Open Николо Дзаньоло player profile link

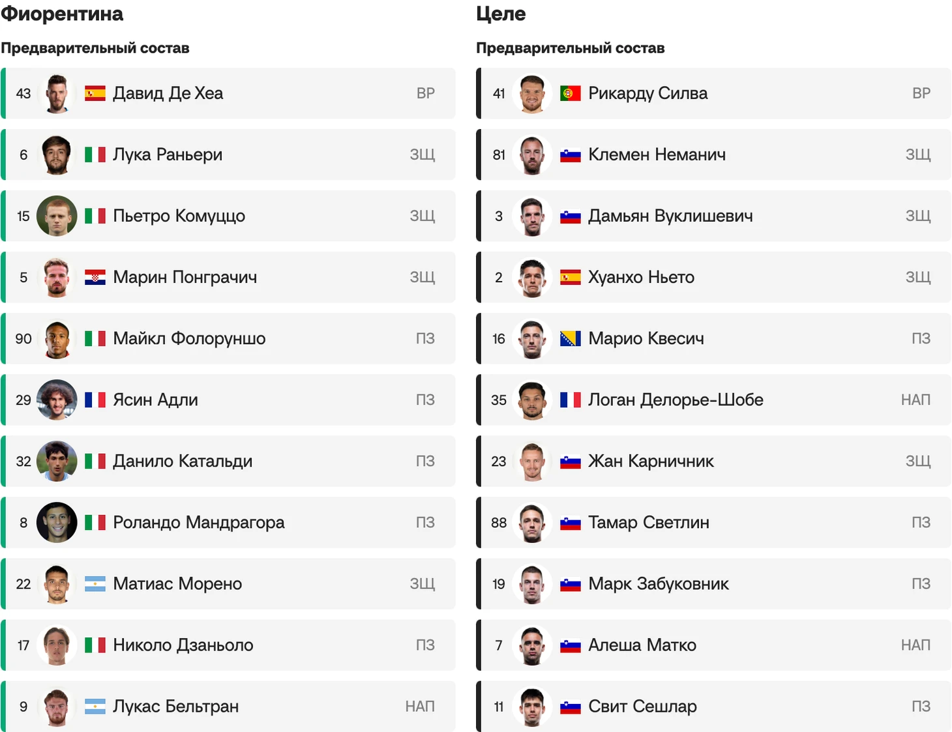[183, 645]
